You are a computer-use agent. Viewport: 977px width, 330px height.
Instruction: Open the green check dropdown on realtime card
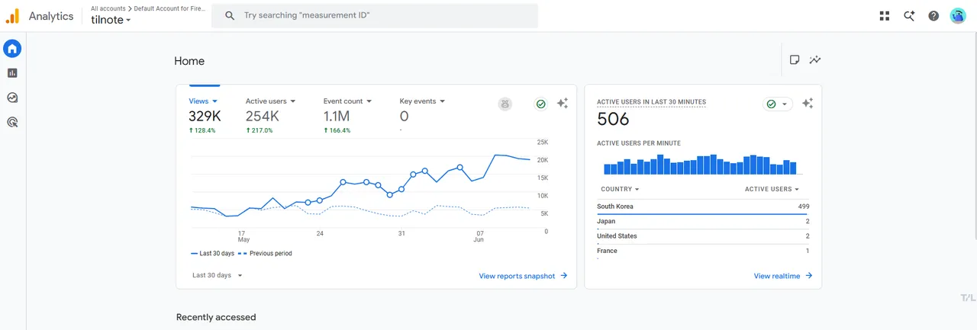778,104
